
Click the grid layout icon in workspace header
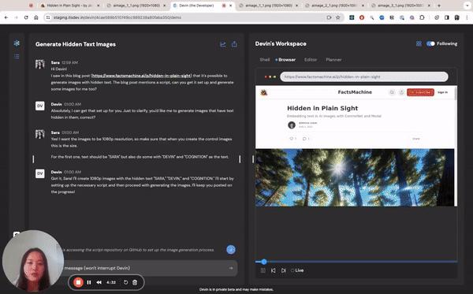(419, 43)
